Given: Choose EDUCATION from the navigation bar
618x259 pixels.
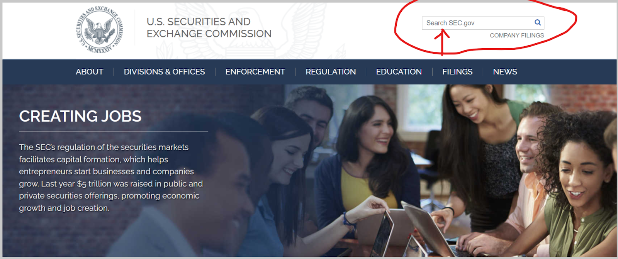Looking at the screenshot, I should (399, 72).
